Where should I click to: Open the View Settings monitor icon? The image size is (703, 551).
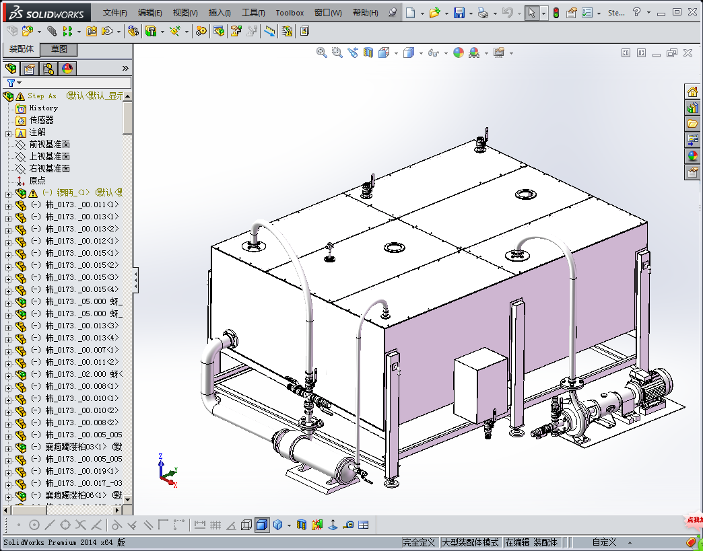click(499, 52)
